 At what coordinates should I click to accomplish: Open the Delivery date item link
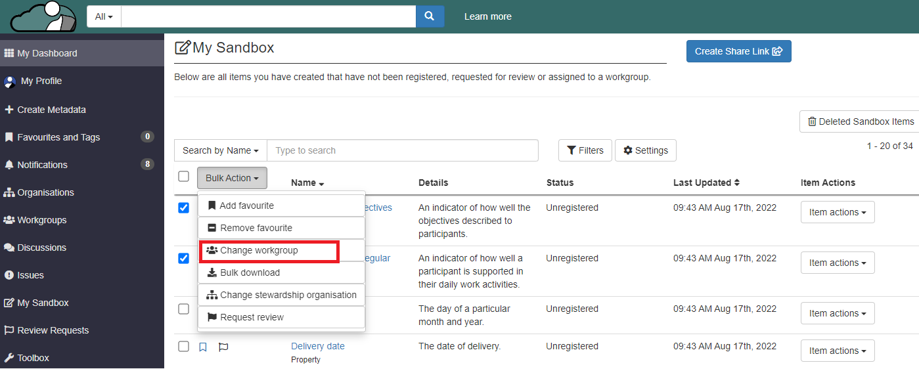coord(317,346)
